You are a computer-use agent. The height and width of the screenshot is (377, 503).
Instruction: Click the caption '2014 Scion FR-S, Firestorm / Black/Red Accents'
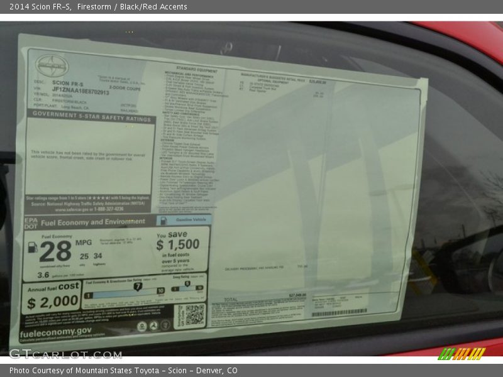[98, 6]
